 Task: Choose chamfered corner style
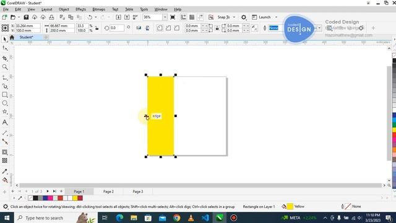coord(177,28)
